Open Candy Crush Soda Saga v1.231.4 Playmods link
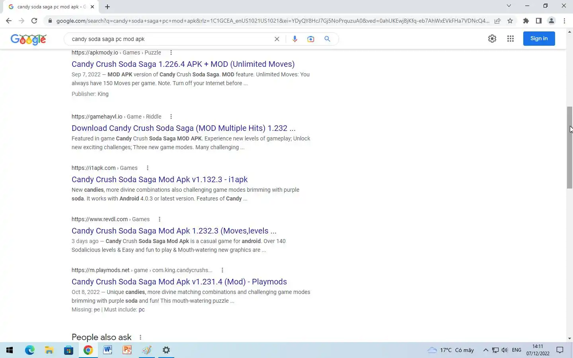This screenshot has height=358, width=573. pyautogui.click(x=179, y=282)
